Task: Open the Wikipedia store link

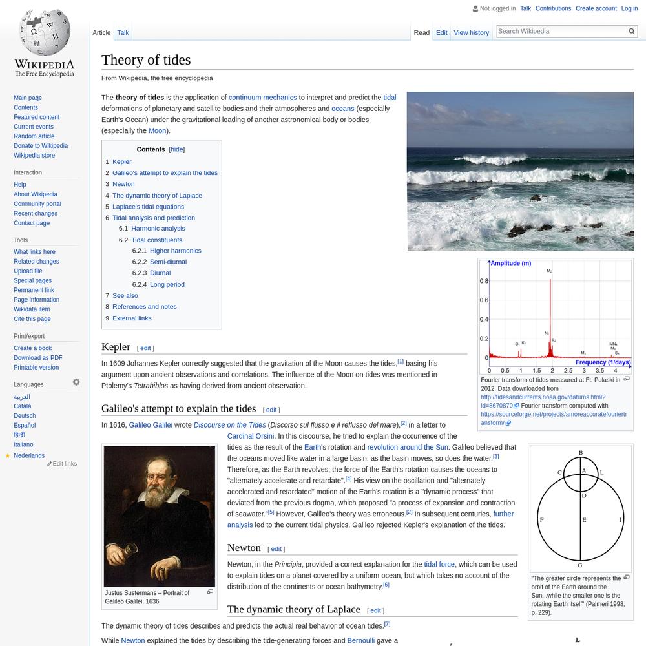Action: [34, 155]
